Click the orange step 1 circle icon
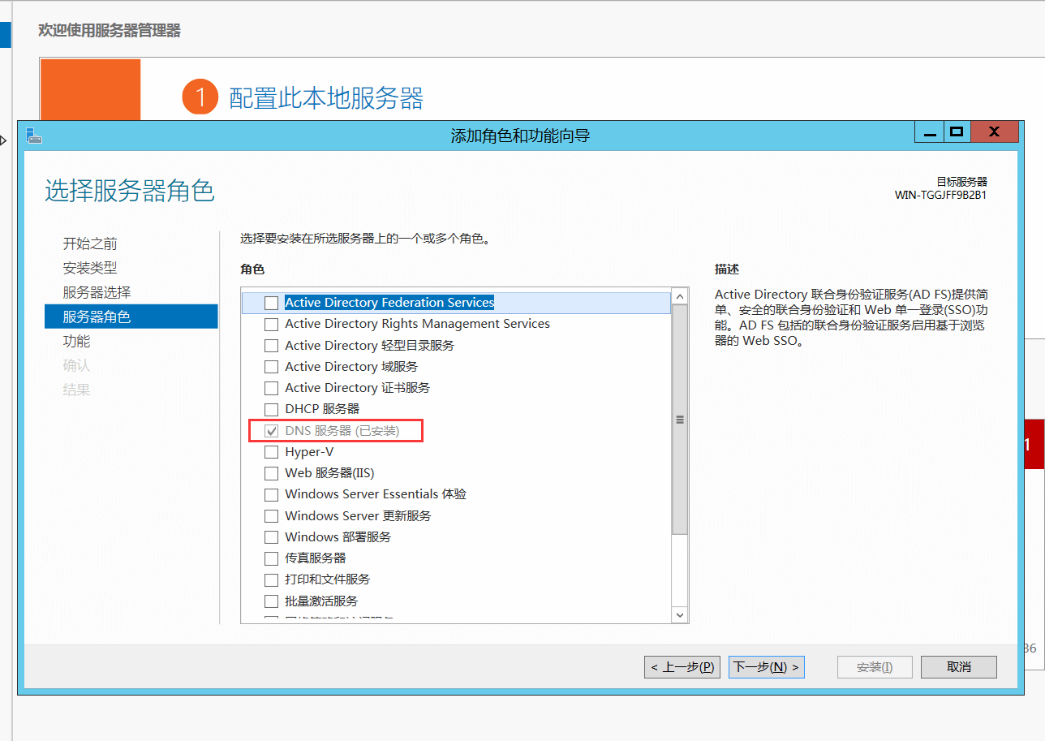Image resolution: width=1045 pixels, height=741 pixels. pos(200,98)
